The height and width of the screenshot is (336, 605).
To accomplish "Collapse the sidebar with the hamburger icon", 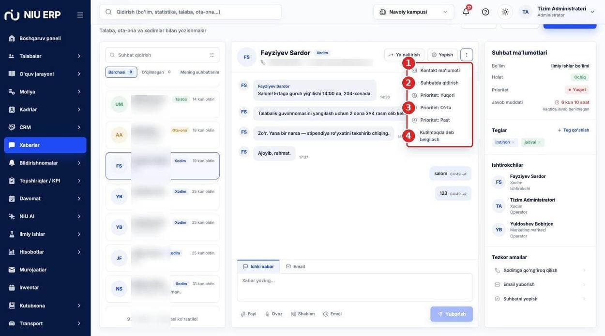I will point(80,15).
